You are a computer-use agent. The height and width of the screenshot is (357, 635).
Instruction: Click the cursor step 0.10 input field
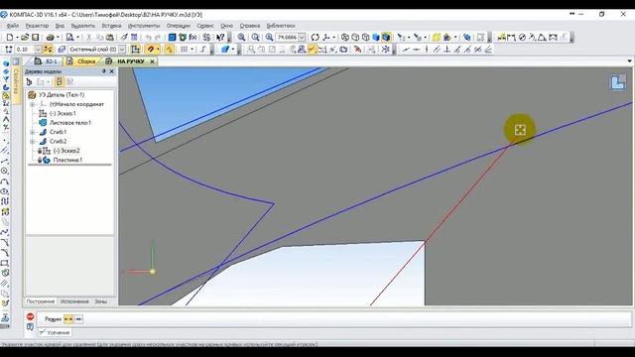24,50
